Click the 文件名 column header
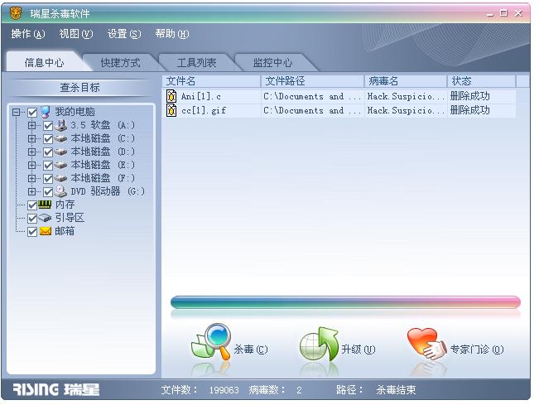539x405 pixels. [x=212, y=81]
